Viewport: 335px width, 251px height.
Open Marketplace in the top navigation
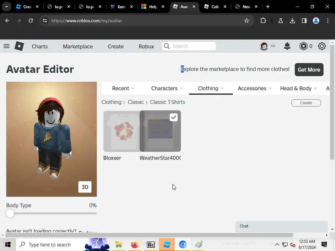tap(78, 46)
